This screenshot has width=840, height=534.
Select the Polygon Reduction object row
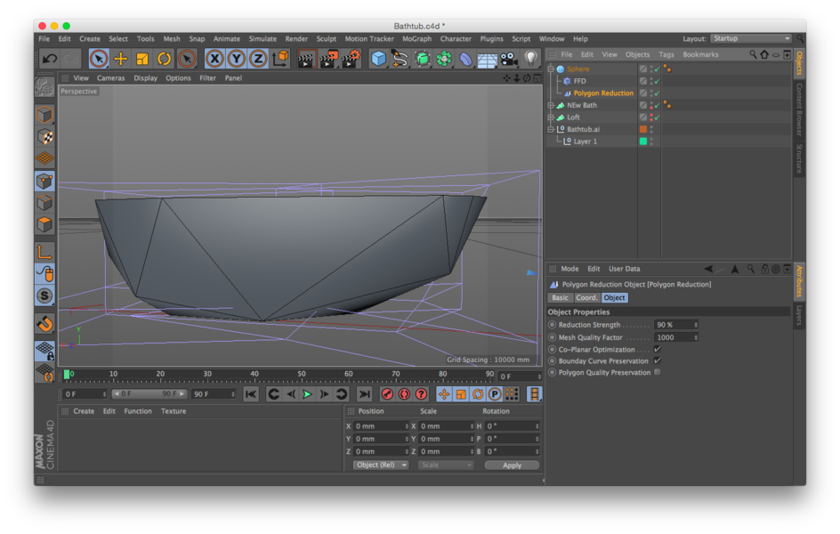[x=602, y=93]
